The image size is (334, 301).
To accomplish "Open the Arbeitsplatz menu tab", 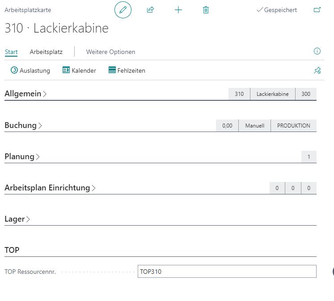I will 46,52.
